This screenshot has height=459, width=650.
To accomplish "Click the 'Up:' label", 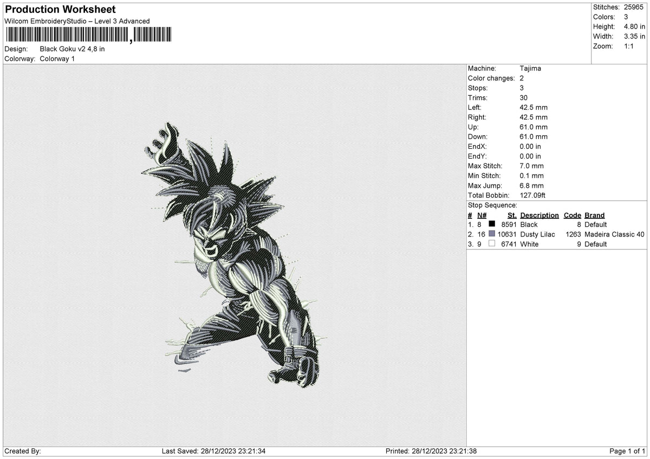I will pos(474,127).
